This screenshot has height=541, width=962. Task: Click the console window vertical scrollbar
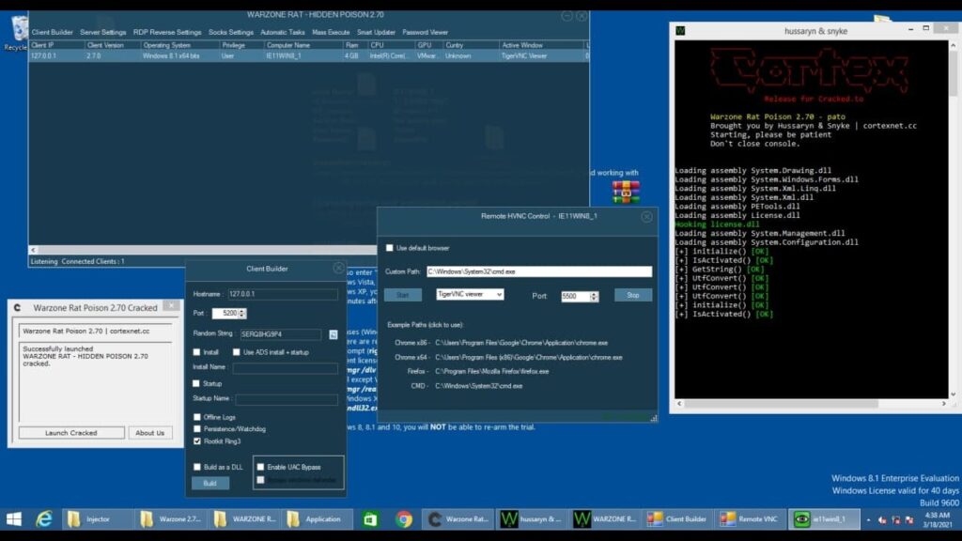(x=953, y=220)
